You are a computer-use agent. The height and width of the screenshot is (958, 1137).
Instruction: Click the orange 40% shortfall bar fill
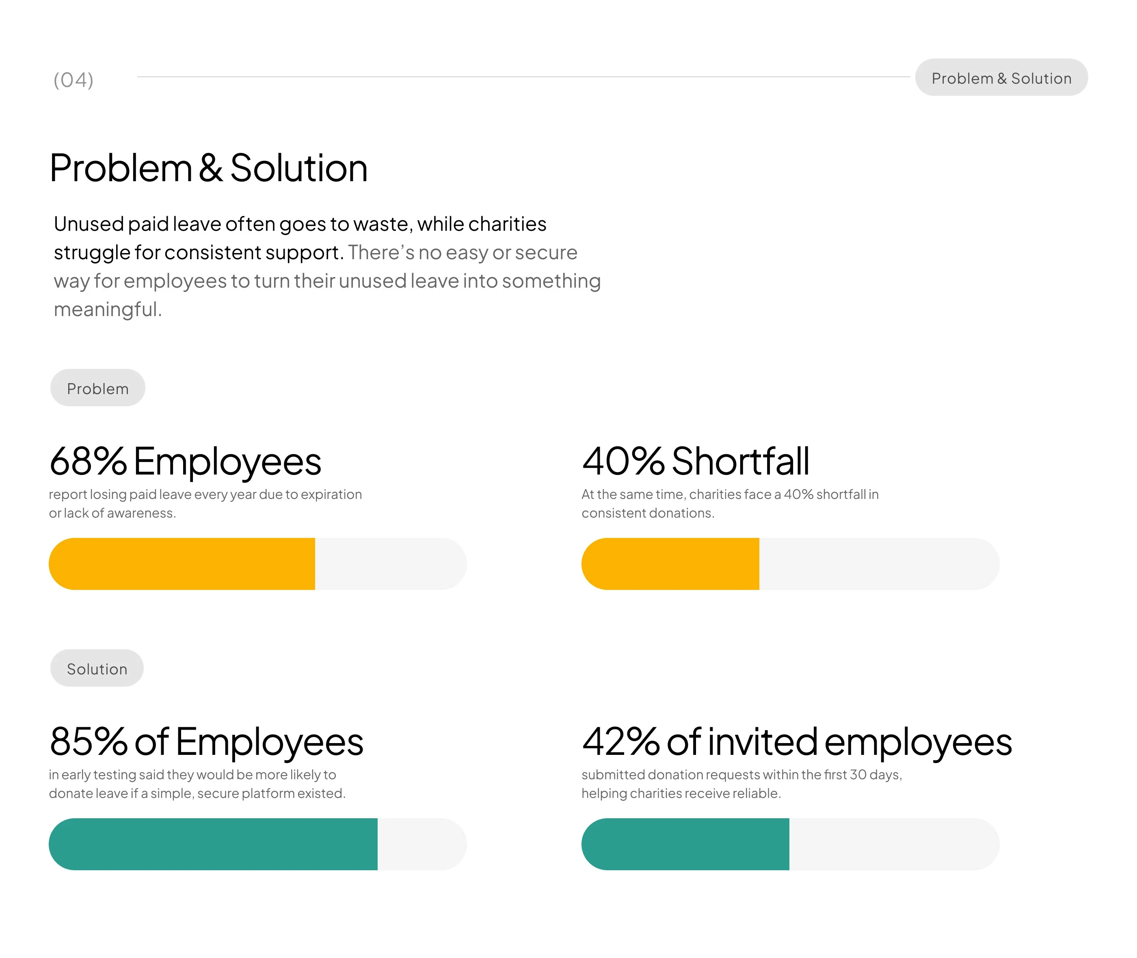click(670, 564)
